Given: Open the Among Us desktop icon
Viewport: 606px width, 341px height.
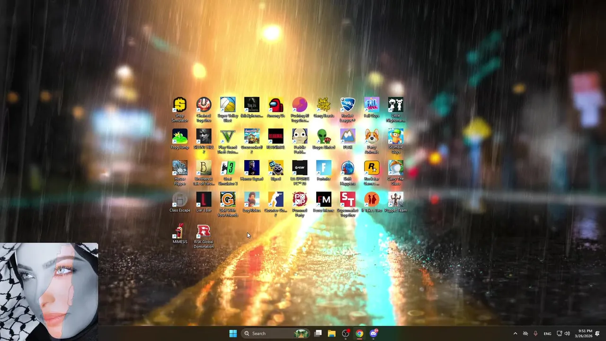Looking at the screenshot, I should (276, 108).
